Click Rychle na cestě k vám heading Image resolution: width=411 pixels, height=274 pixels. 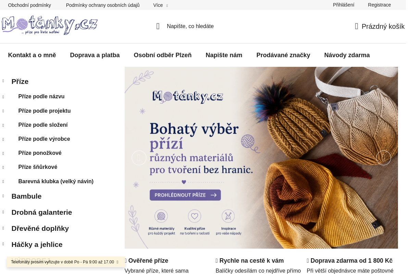coord(251,261)
